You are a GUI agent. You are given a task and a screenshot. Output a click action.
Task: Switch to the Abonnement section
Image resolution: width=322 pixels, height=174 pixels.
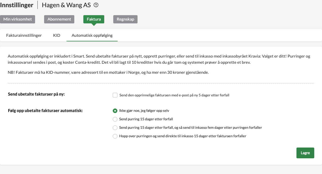point(59,19)
